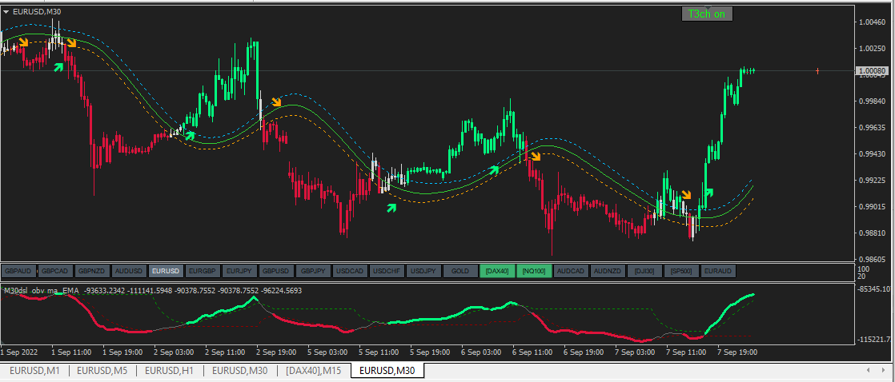The height and width of the screenshot is (382, 895).
Task: Click the -85345.10 indicator scale value
Action: tap(874, 289)
